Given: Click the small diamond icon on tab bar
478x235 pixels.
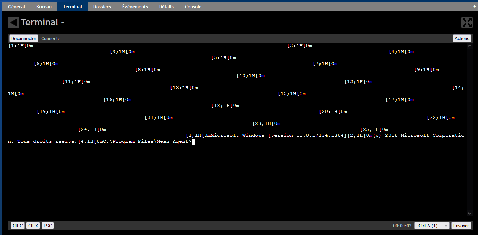Looking at the screenshot, I should point(474,6).
